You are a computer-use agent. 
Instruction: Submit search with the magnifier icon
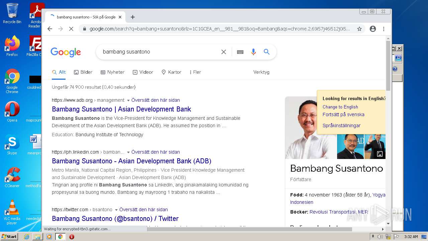click(x=266, y=52)
